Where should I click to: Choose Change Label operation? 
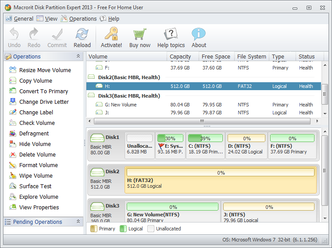coord(31,112)
